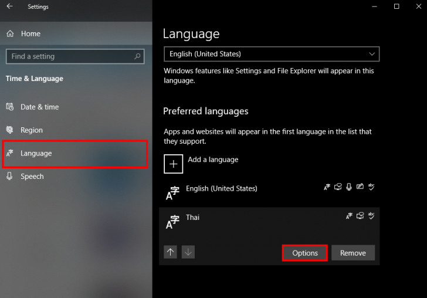Click the Home house icon
The width and height of the screenshot is (427, 298).
point(10,33)
